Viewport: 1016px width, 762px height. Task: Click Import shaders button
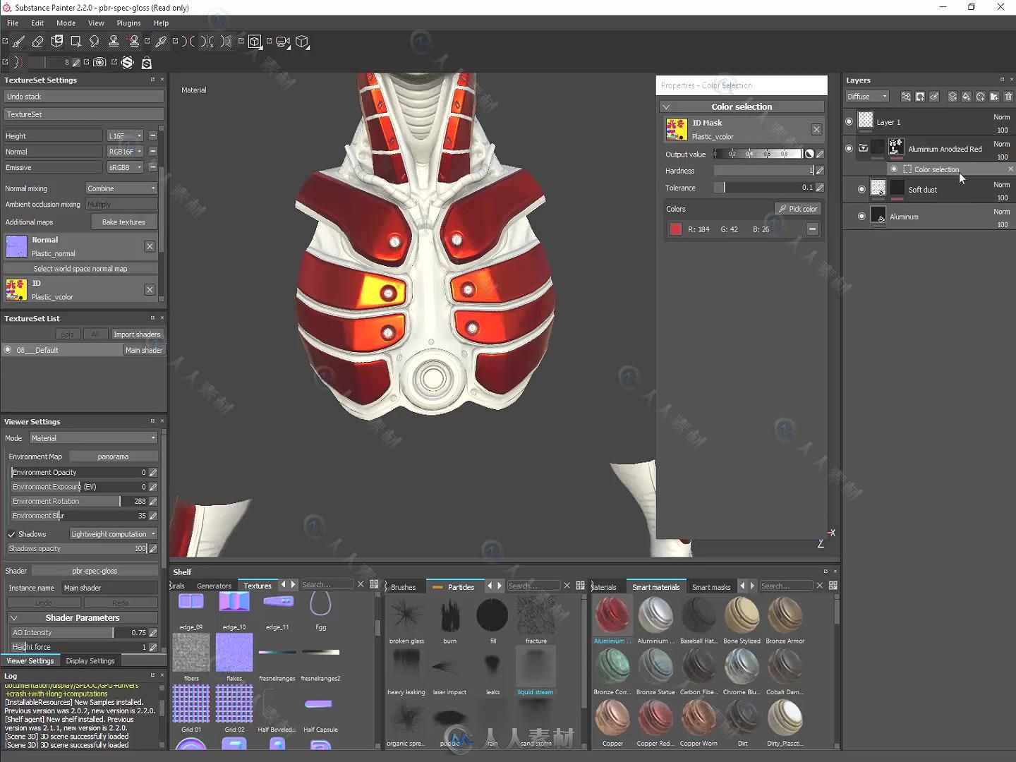[x=137, y=334]
